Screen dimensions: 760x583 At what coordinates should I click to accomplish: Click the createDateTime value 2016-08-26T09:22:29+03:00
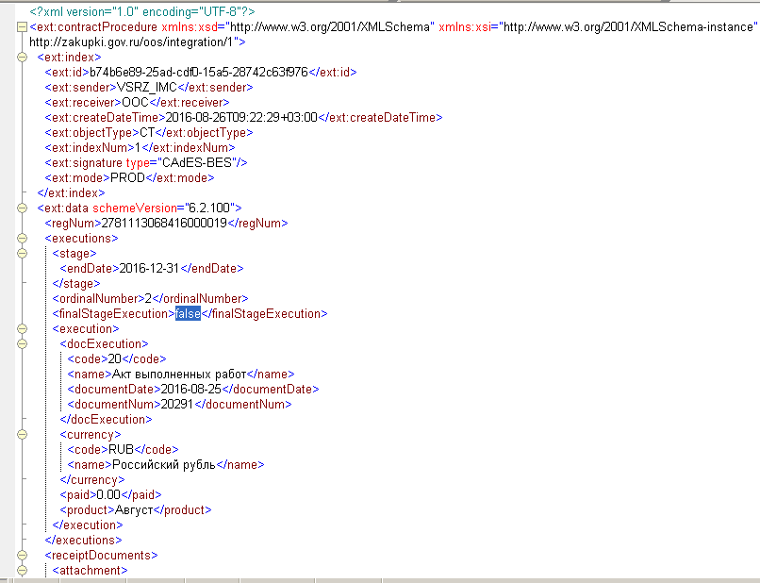coord(241,117)
